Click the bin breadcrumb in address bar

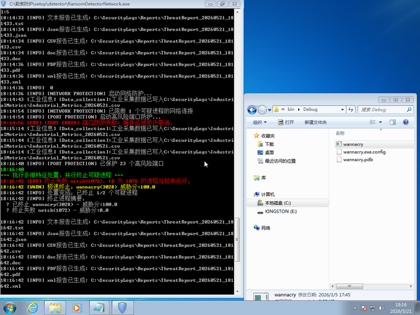point(291,109)
